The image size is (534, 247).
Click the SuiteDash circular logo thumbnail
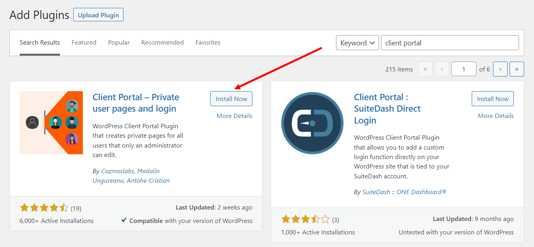(312, 123)
